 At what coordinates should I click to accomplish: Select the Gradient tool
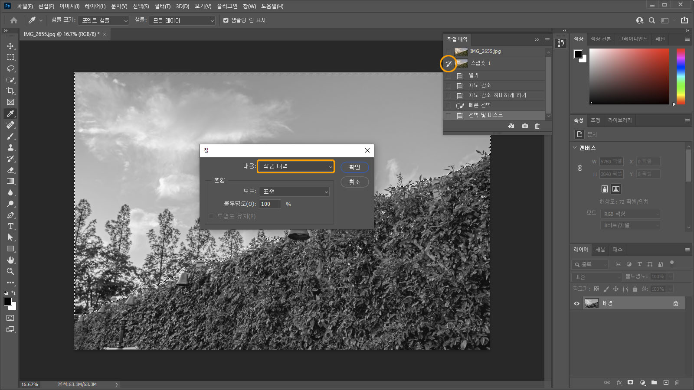(10, 181)
